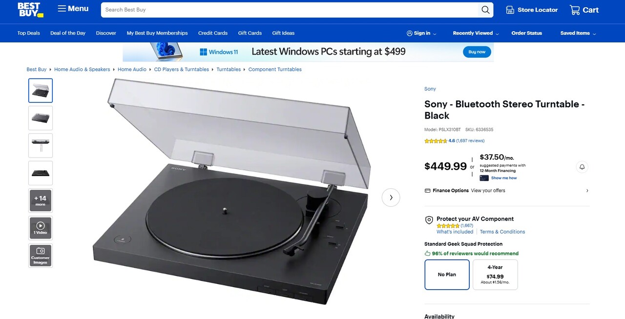625x319 pixels.
Task: Open the 1,697 reviews link
Action: click(470, 141)
